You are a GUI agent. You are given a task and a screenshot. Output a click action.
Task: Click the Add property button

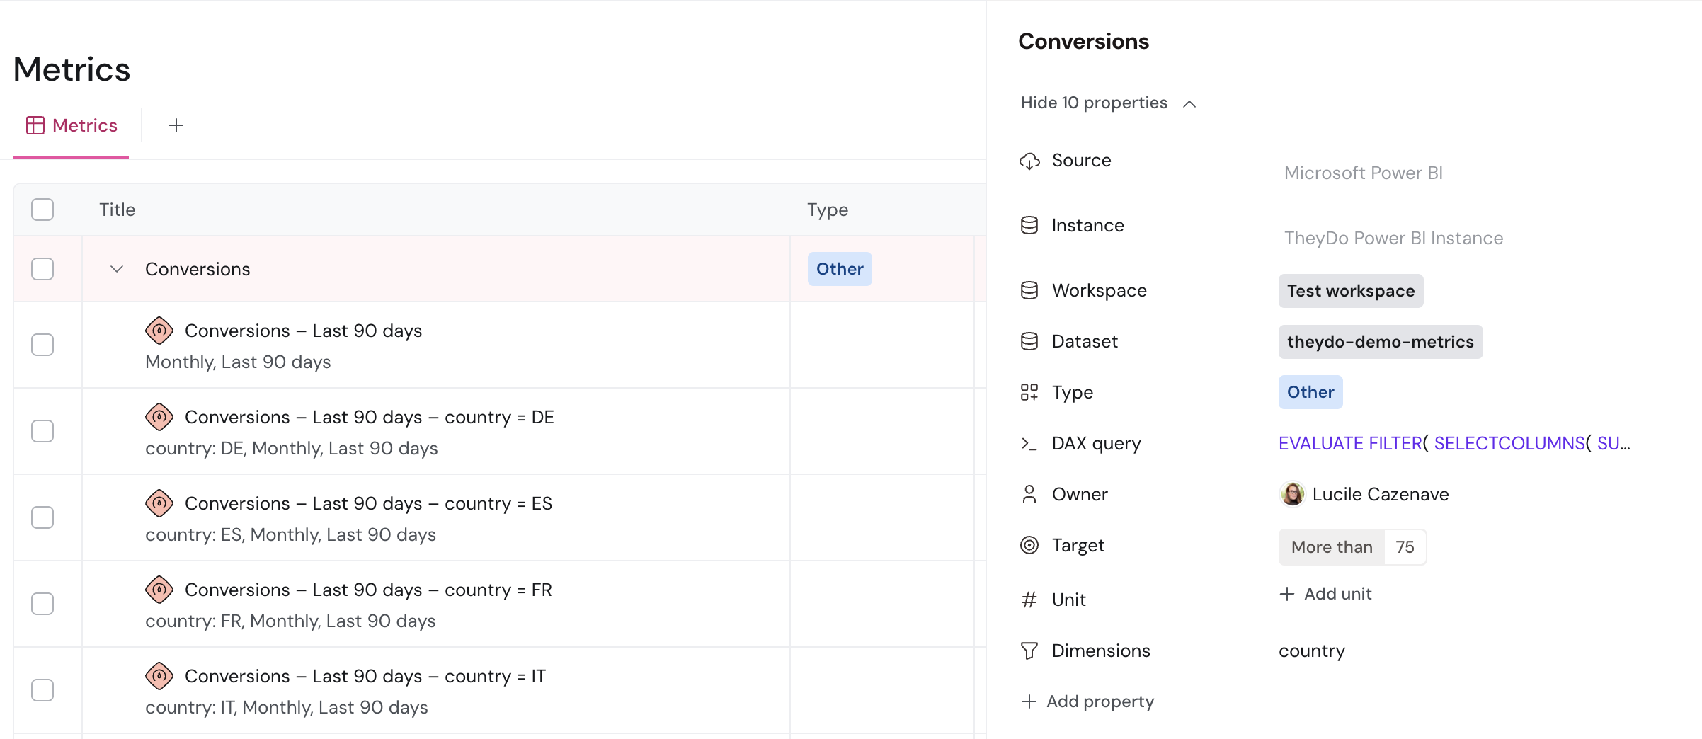(1088, 701)
